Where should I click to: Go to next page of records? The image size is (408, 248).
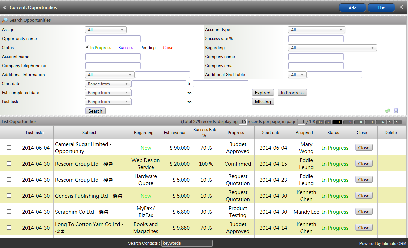pyautogui.click(x=390, y=122)
